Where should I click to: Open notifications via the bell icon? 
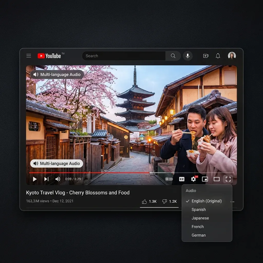click(x=218, y=56)
